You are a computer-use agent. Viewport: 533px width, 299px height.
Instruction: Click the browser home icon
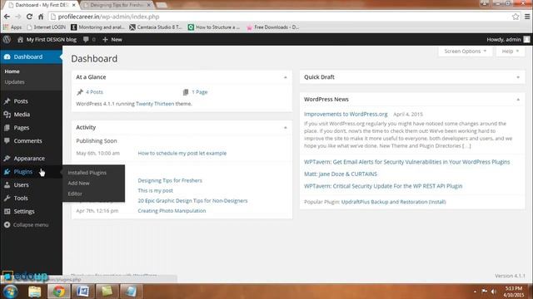[41, 17]
